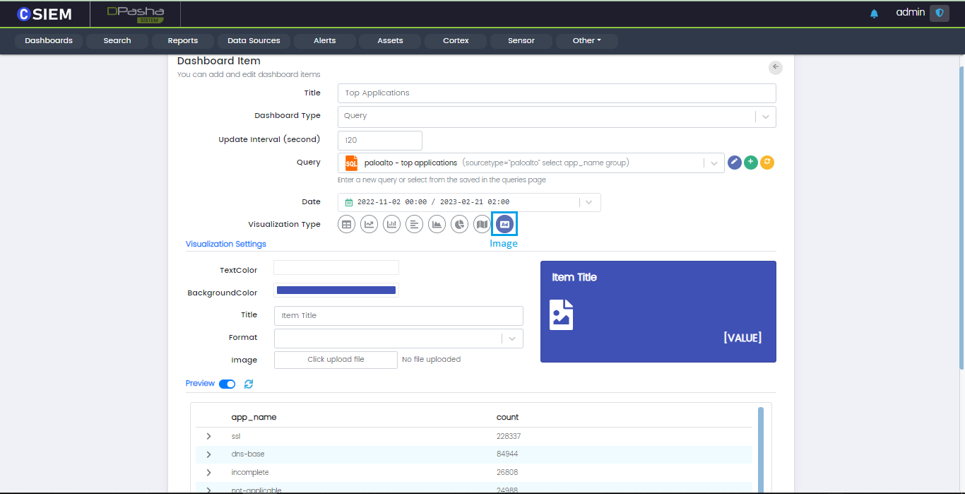The width and height of the screenshot is (965, 494).
Task: Refresh the preview with the reload icon
Action: pos(249,384)
